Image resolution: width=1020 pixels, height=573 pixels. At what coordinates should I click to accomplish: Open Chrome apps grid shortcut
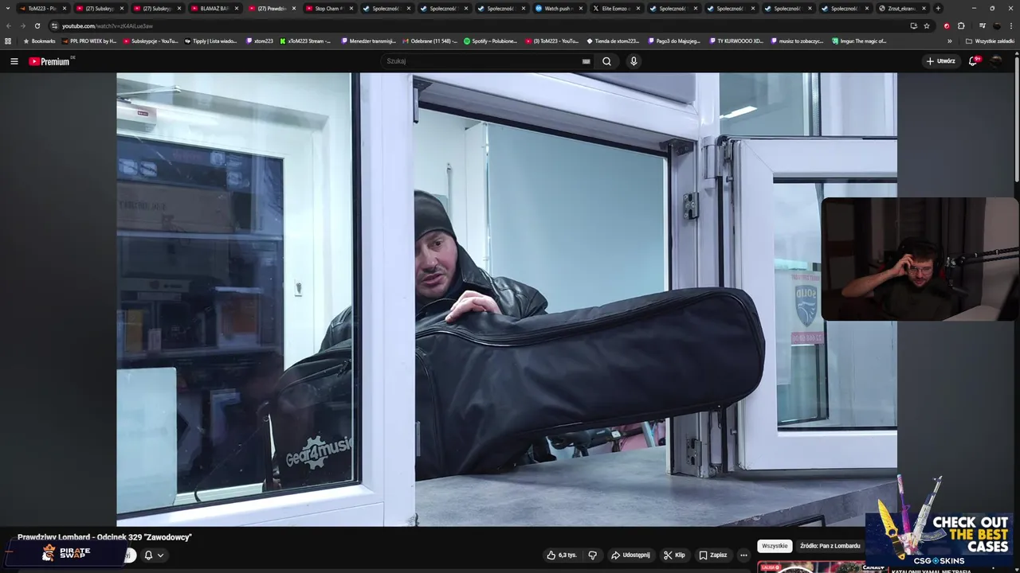tap(8, 41)
